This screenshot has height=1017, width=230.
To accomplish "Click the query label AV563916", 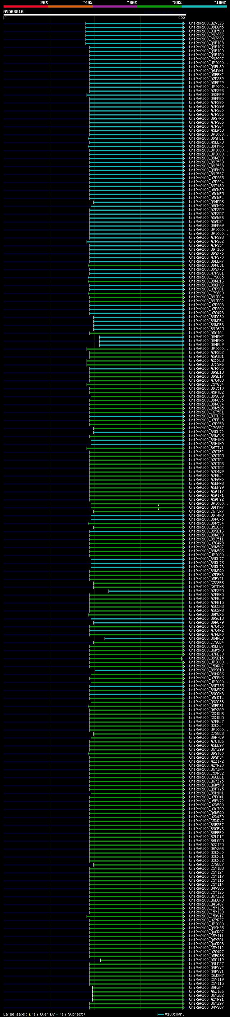I will 13,12.
